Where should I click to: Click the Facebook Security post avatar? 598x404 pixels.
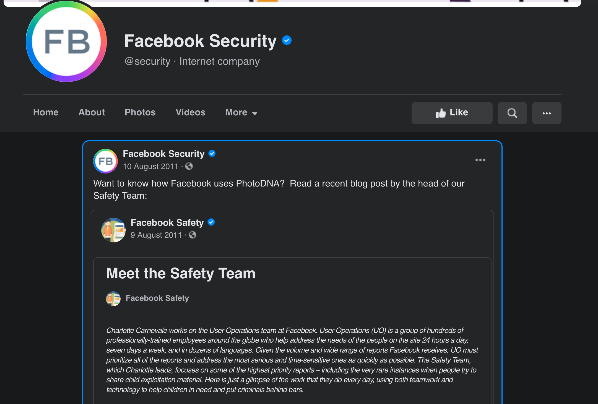tap(105, 161)
